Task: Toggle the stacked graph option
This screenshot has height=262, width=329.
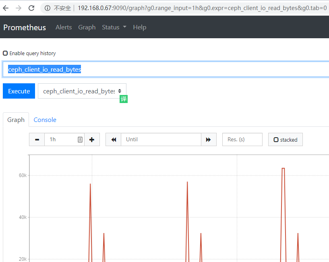Action: click(286, 140)
